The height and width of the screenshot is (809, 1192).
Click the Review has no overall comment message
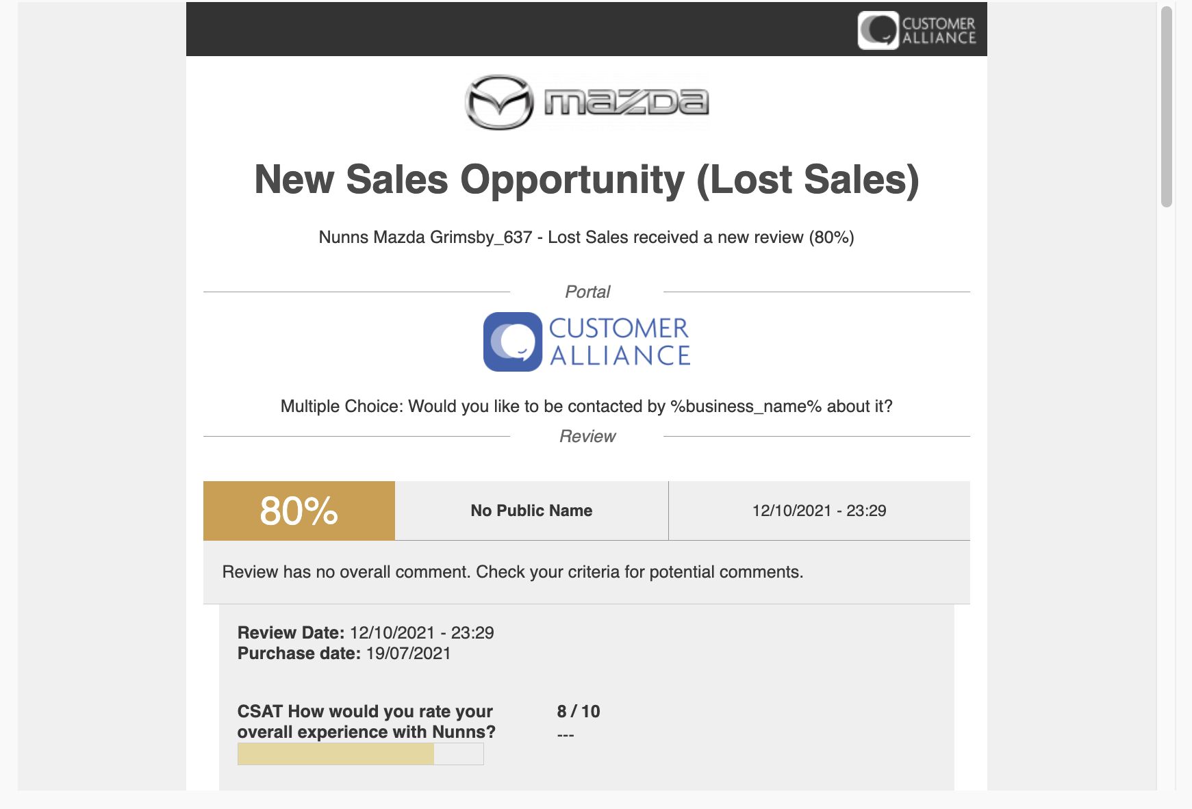[x=513, y=572]
